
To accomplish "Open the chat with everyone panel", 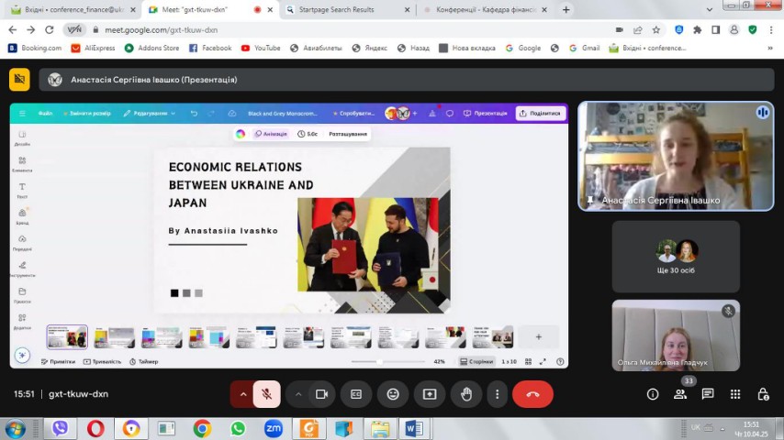I will tap(708, 394).
